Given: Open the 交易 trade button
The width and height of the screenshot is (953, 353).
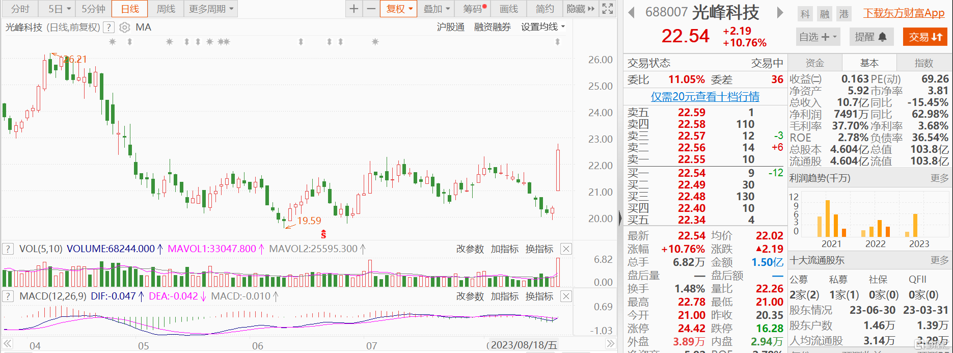Looking at the screenshot, I should click(x=925, y=37).
